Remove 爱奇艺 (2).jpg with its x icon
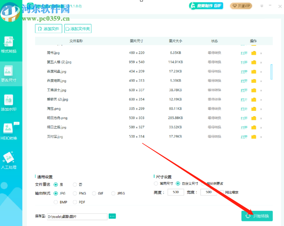Image resolution: width=284 pixels, height=226 pixels. pyautogui.click(x=261, y=100)
